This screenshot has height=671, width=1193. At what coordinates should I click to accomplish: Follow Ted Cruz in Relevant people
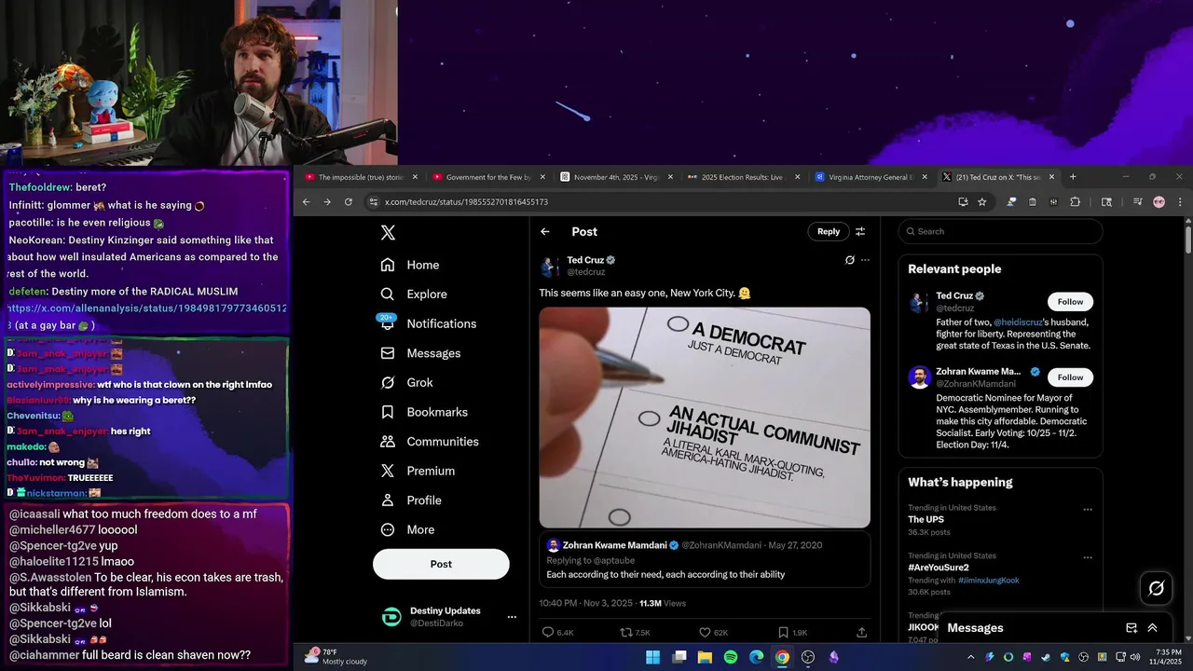point(1070,301)
